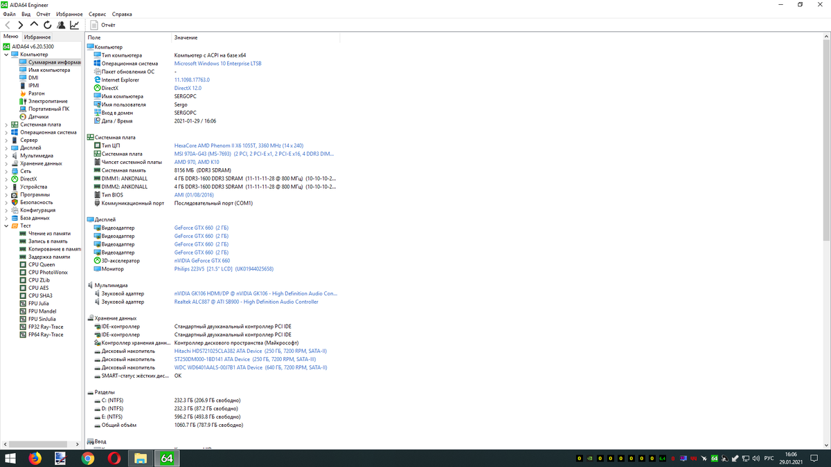Run Запись в память test

(x=48, y=241)
